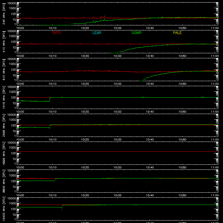
Task: Click the green step jump in 1415 MHz plot
Action: pos(50,99)
